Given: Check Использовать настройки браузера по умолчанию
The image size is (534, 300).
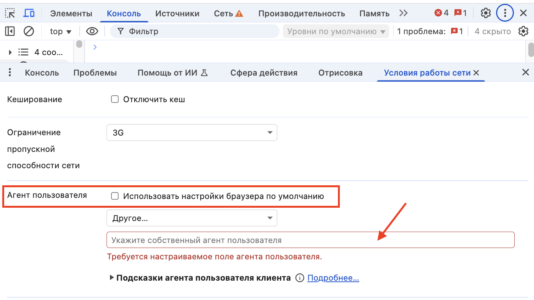Looking at the screenshot, I should pos(115,196).
